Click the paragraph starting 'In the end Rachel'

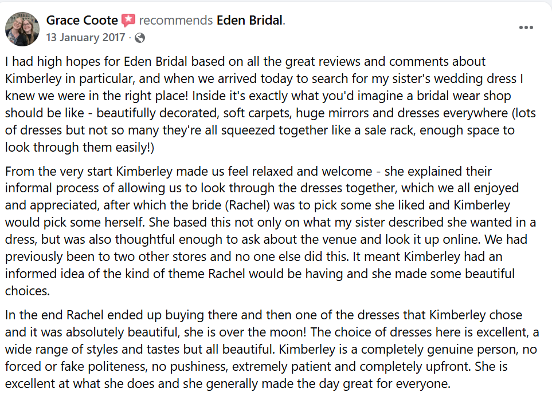272,349
